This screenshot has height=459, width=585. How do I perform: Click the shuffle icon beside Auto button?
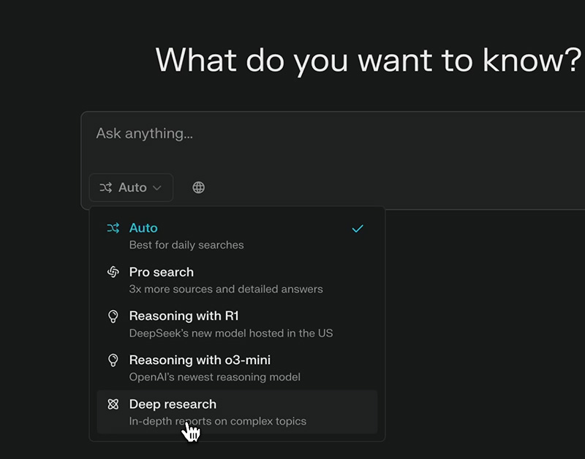pyautogui.click(x=106, y=188)
